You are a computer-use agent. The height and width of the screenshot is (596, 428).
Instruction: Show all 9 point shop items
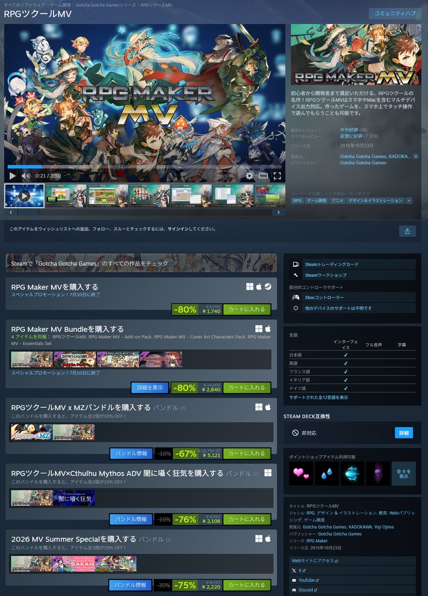[x=404, y=474]
